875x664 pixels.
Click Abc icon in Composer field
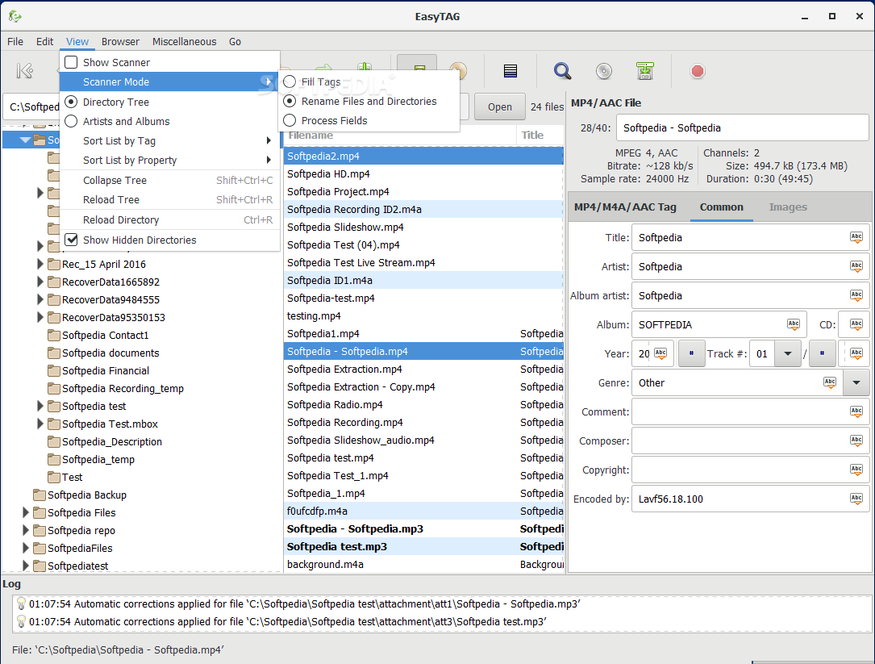(x=856, y=441)
